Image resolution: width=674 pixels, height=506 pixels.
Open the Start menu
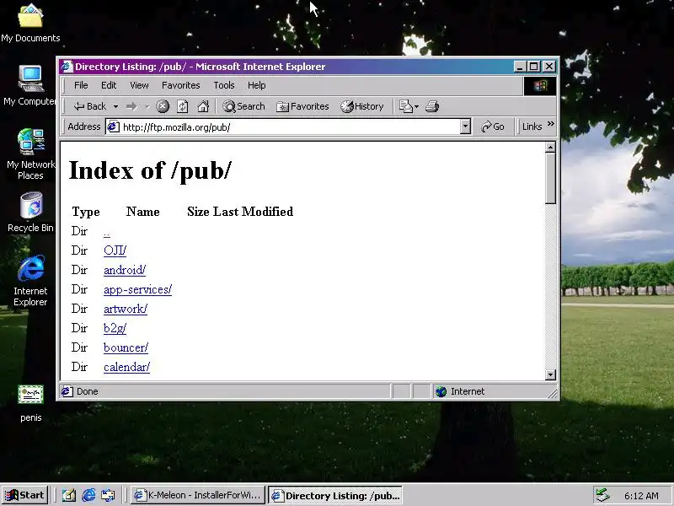(24, 495)
